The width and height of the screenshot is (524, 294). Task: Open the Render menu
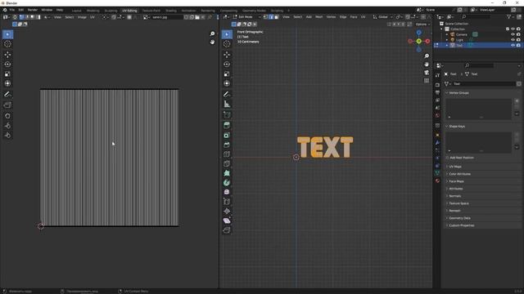pyautogui.click(x=33, y=10)
